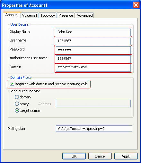Click the Display Name field with John Doe
Image resolution: width=141 pixels, height=163 pixels.
click(93, 32)
